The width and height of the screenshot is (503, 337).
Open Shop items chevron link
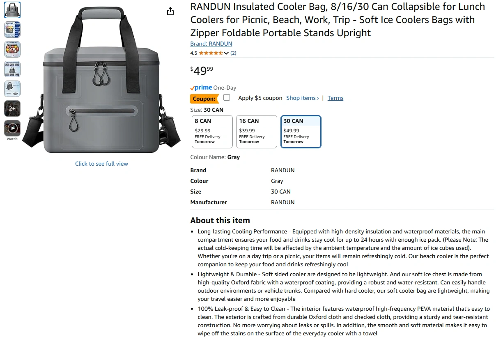tap(303, 98)
